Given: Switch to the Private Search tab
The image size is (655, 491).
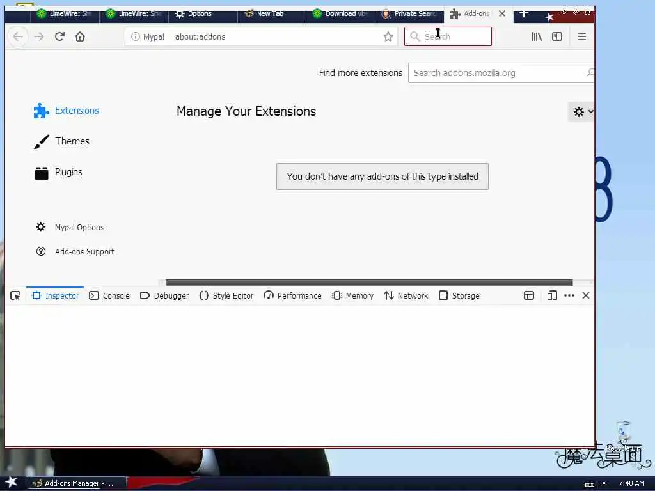Looking at the screenshot, I should pyautogui.click(x=409, y=14).
